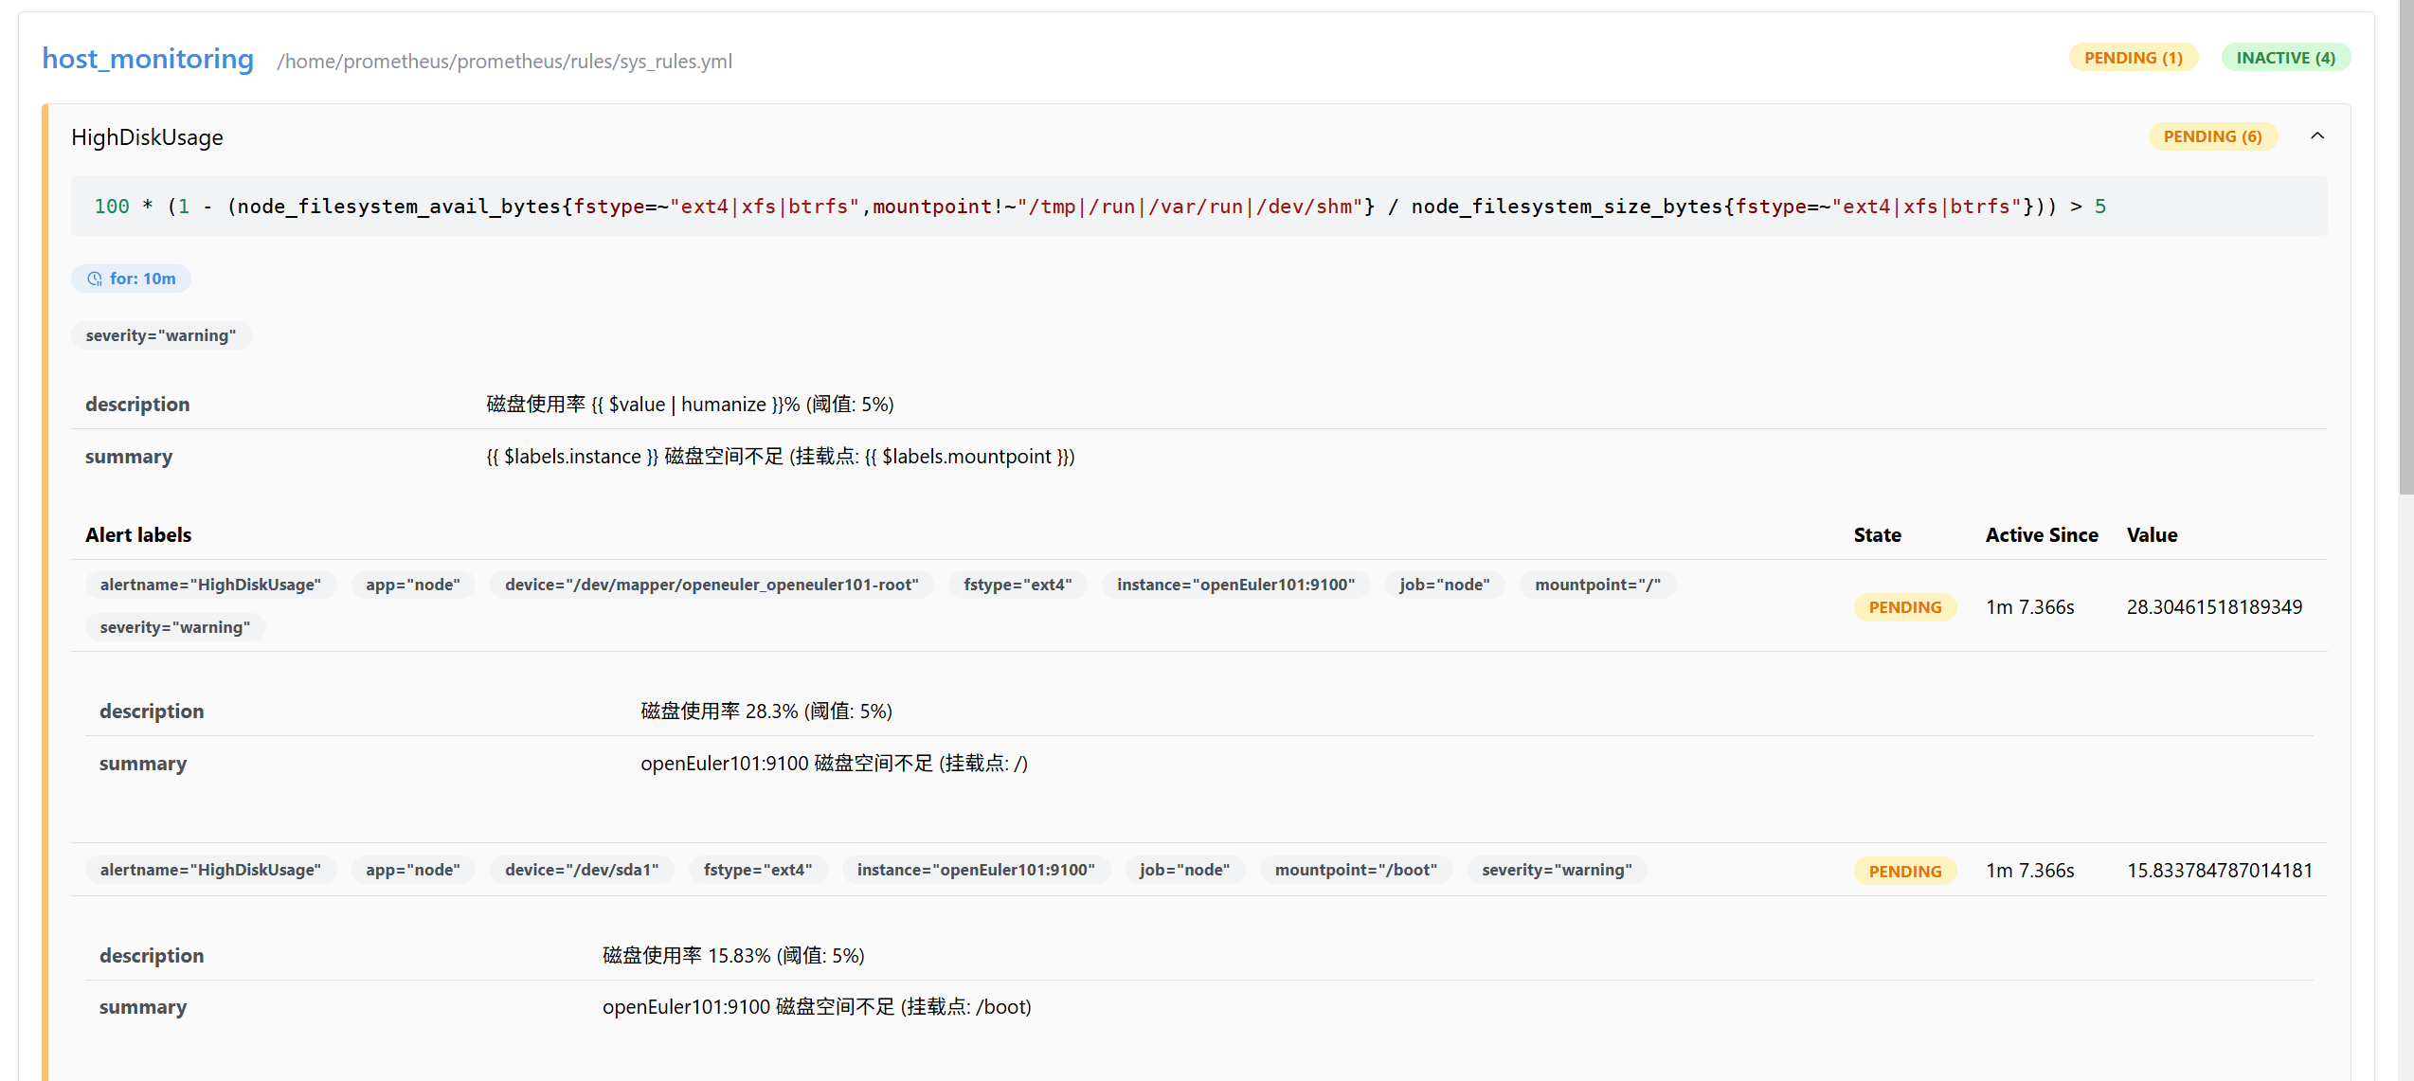The image size is (2414, 1081).
Task: Click the severity="warning" rule label chip
Action: click(x=161, y=334)
